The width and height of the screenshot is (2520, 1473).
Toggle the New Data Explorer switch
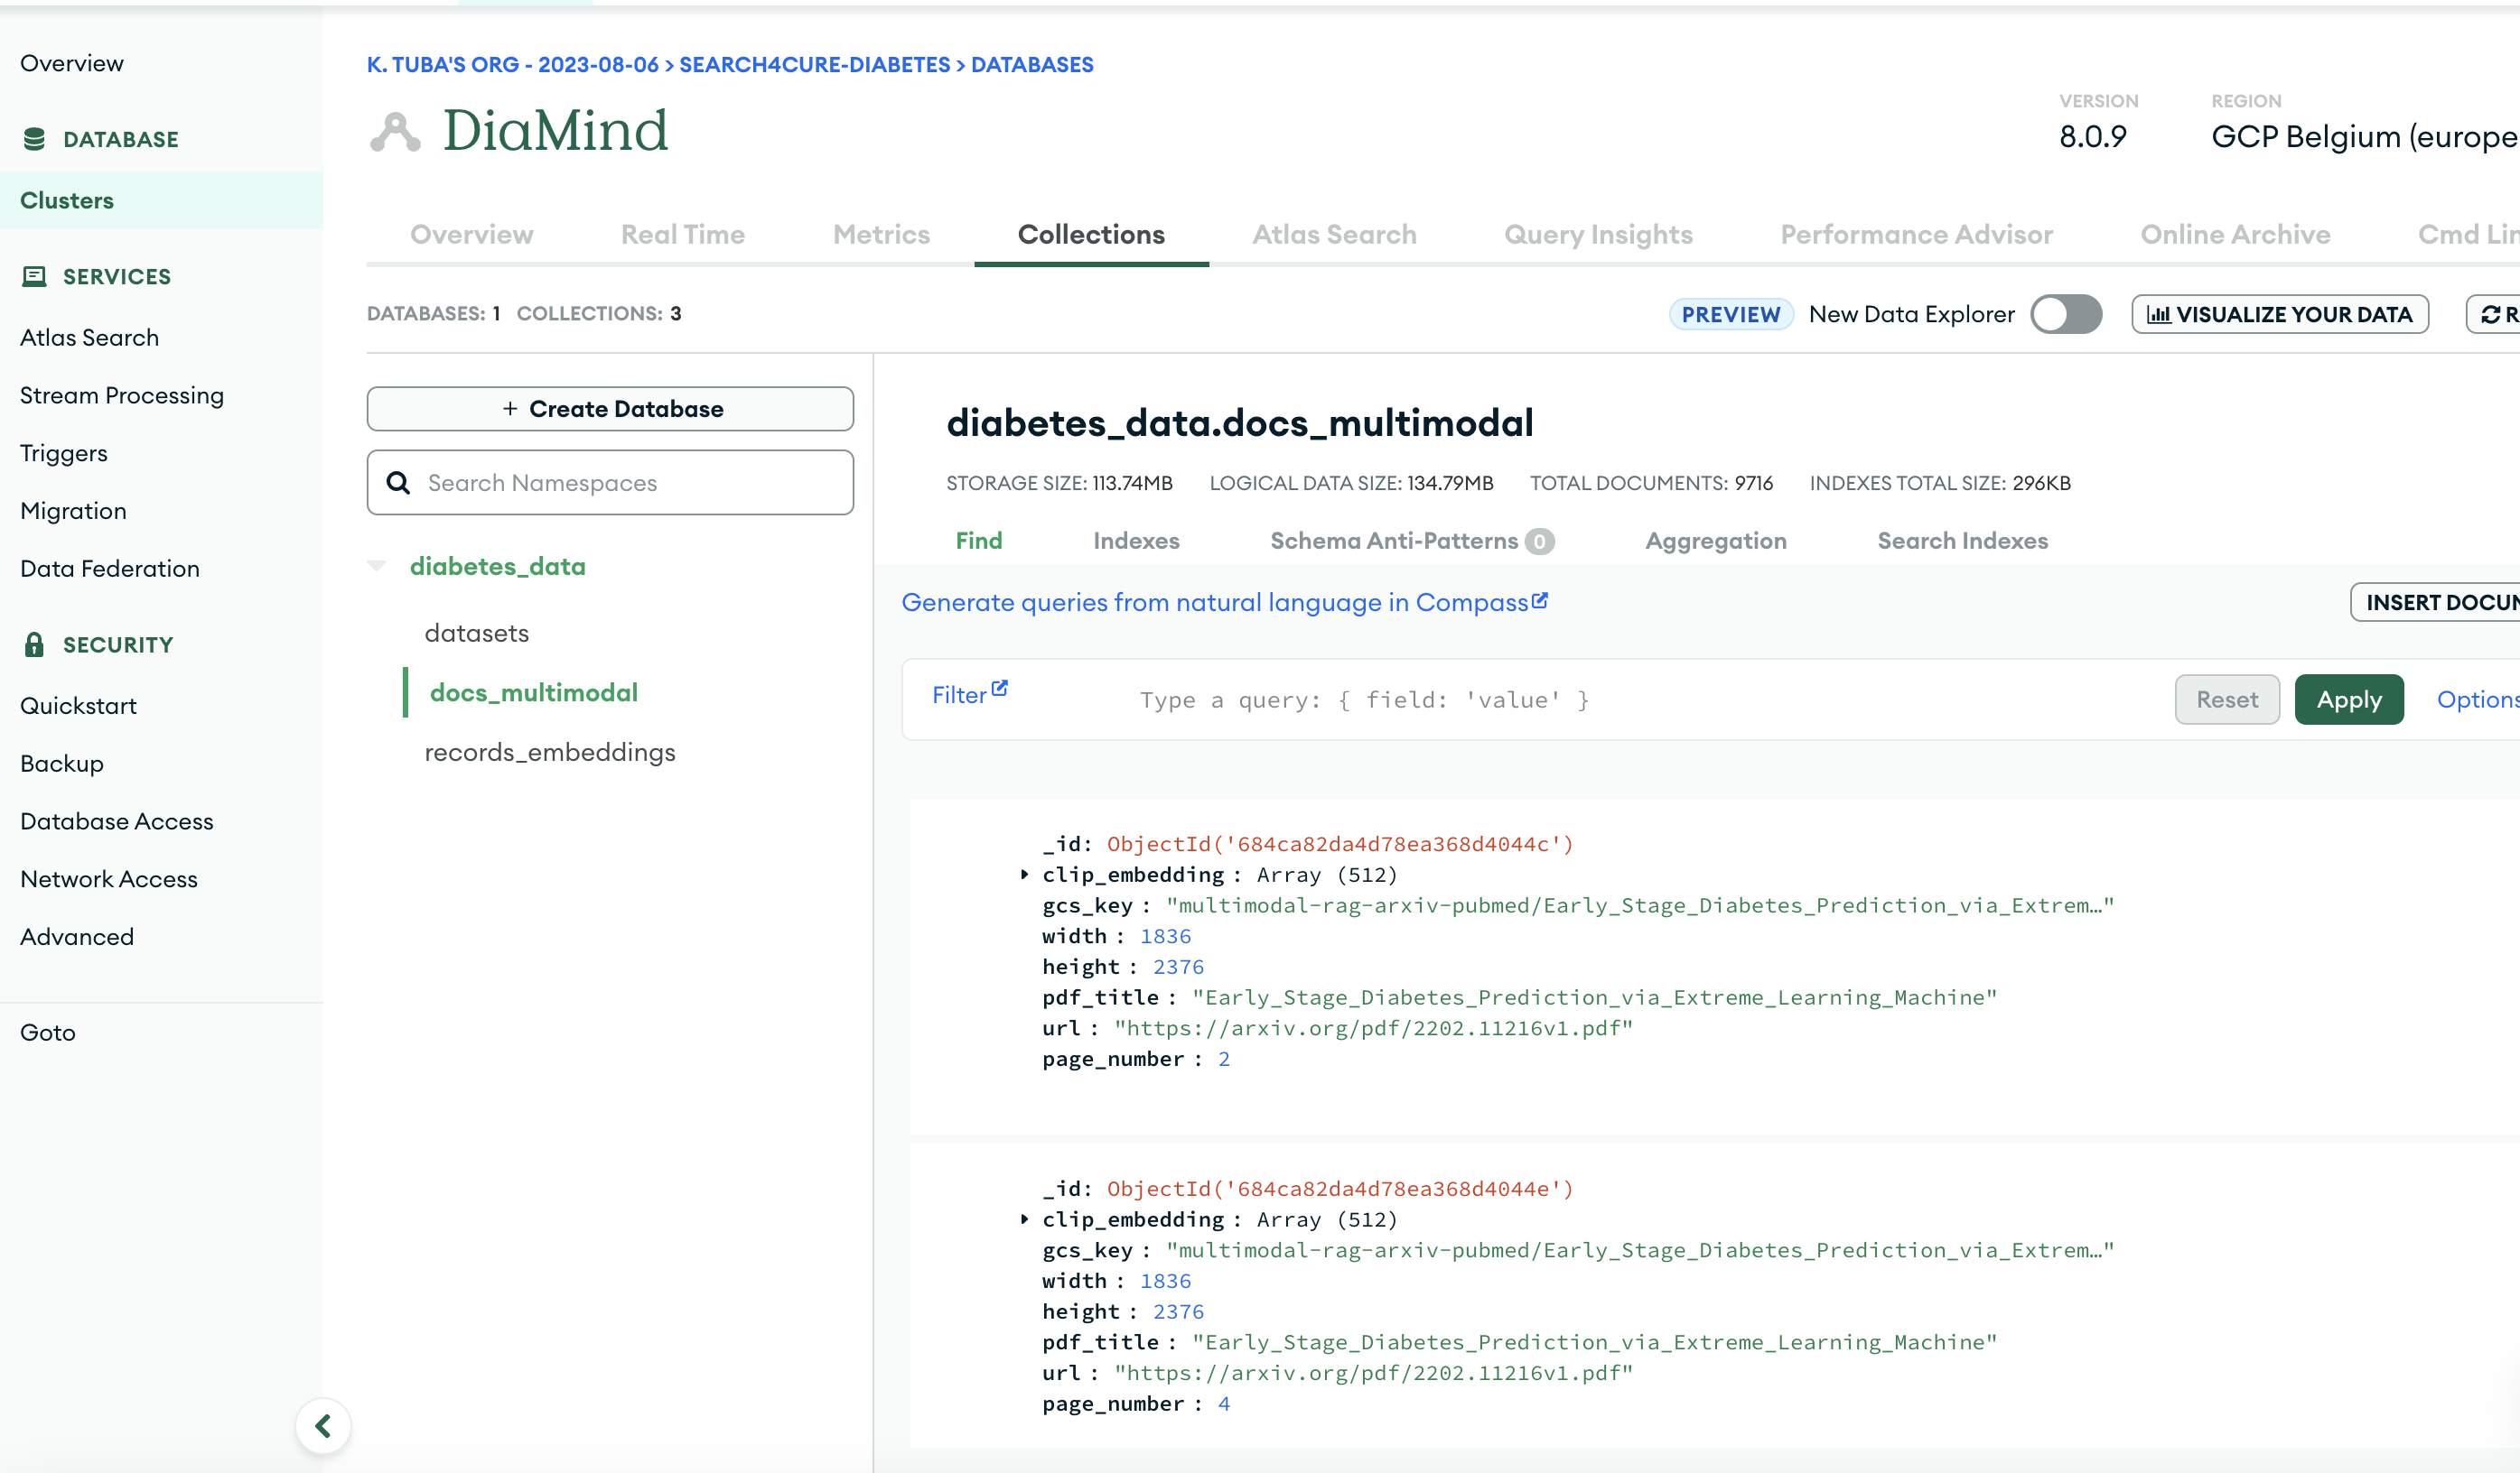2065,315
